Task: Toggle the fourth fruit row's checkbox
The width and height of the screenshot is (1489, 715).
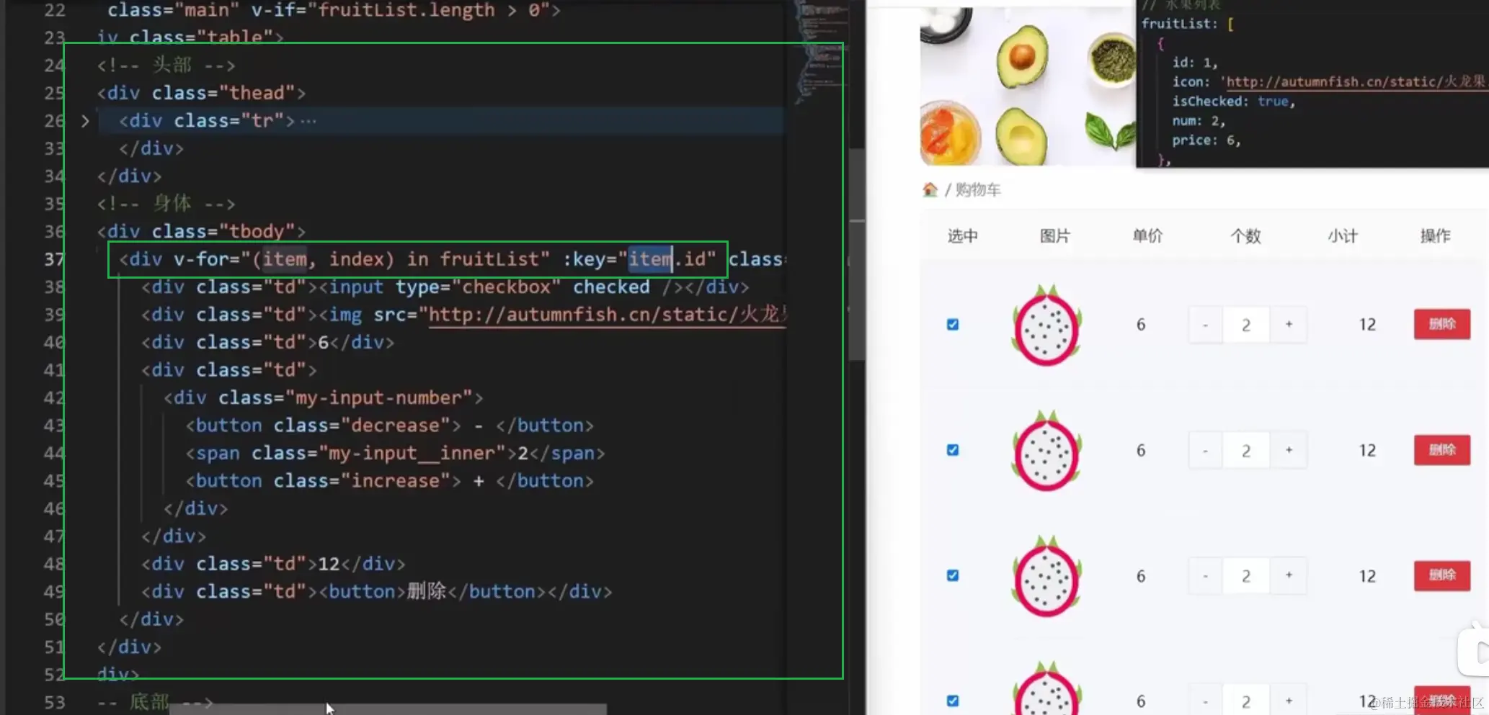Action: coord(953,701)
